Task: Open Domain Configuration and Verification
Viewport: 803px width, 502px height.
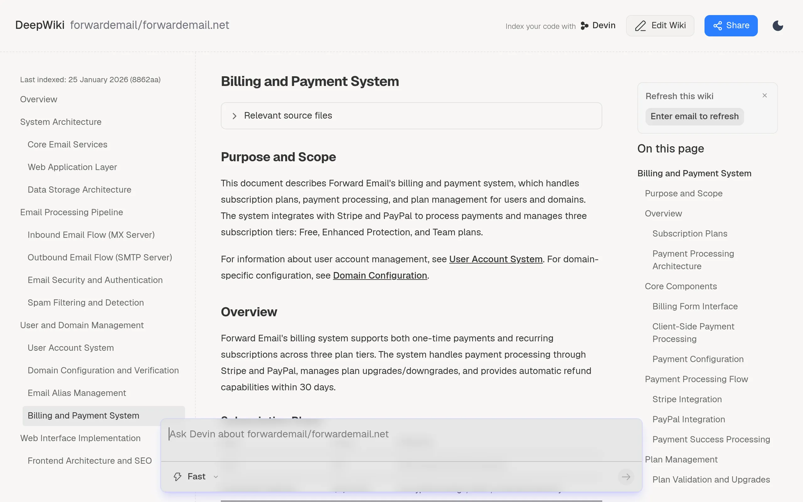Action: (x=103, y=370)
